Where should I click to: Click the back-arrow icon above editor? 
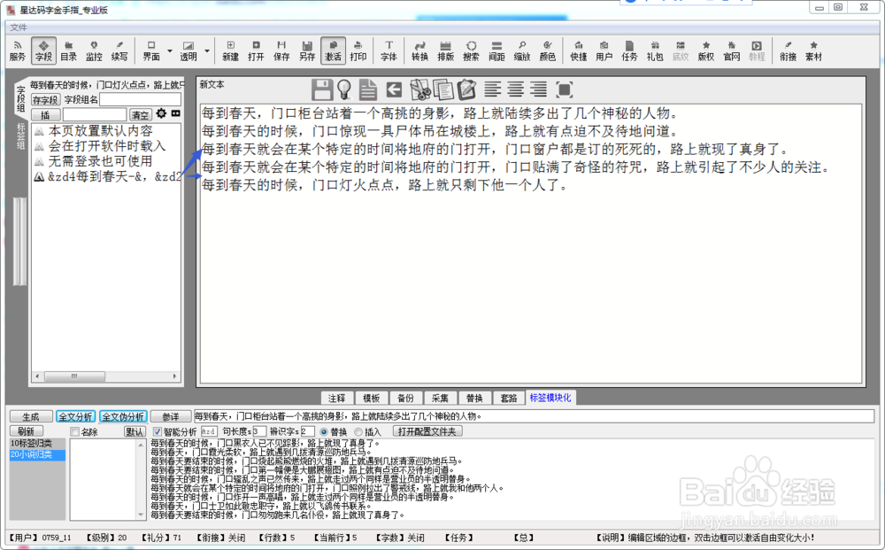394,89
